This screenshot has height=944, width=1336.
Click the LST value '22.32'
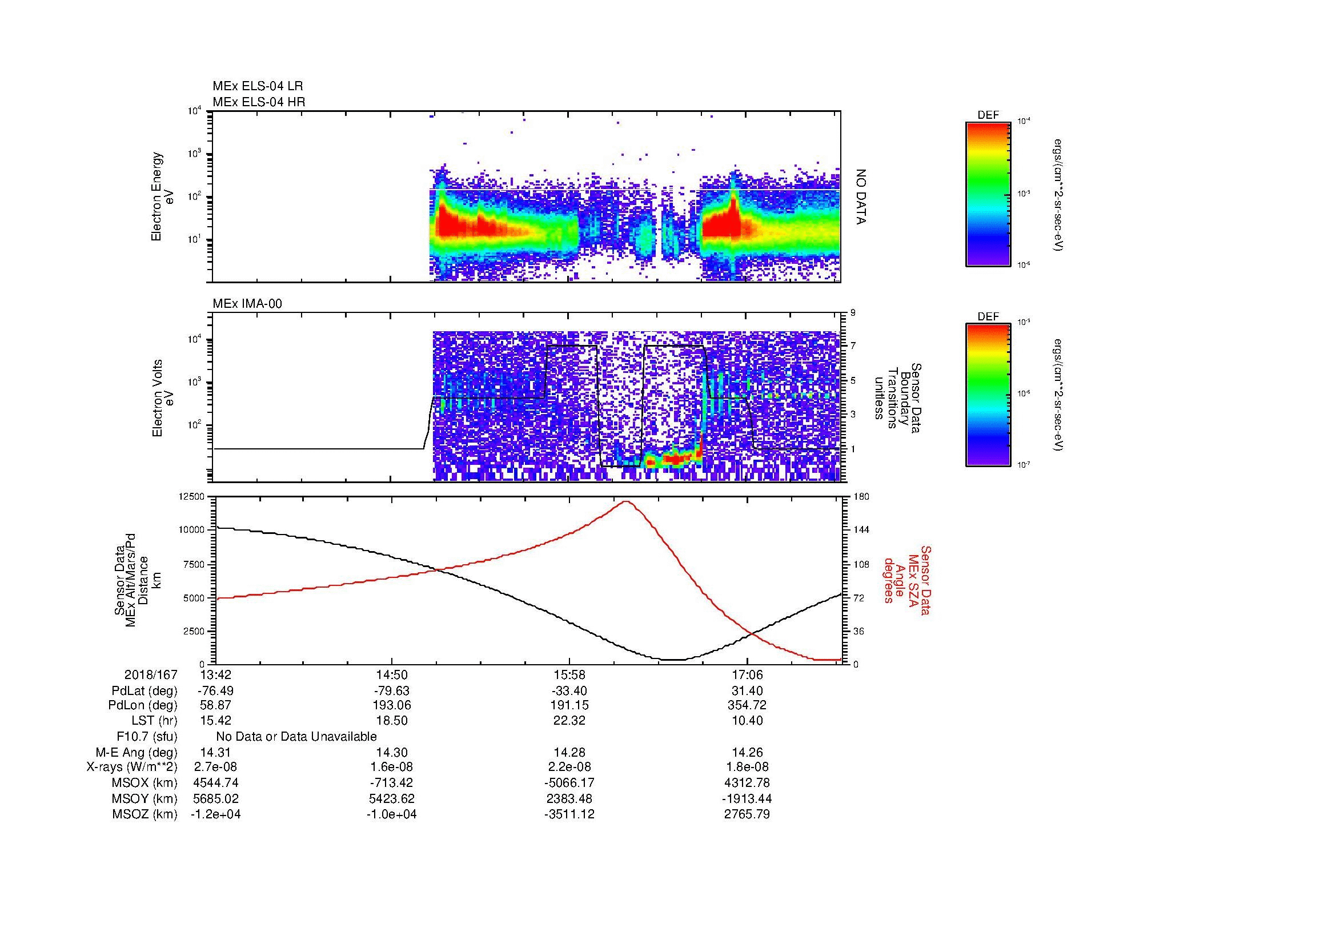click(569, 721)
